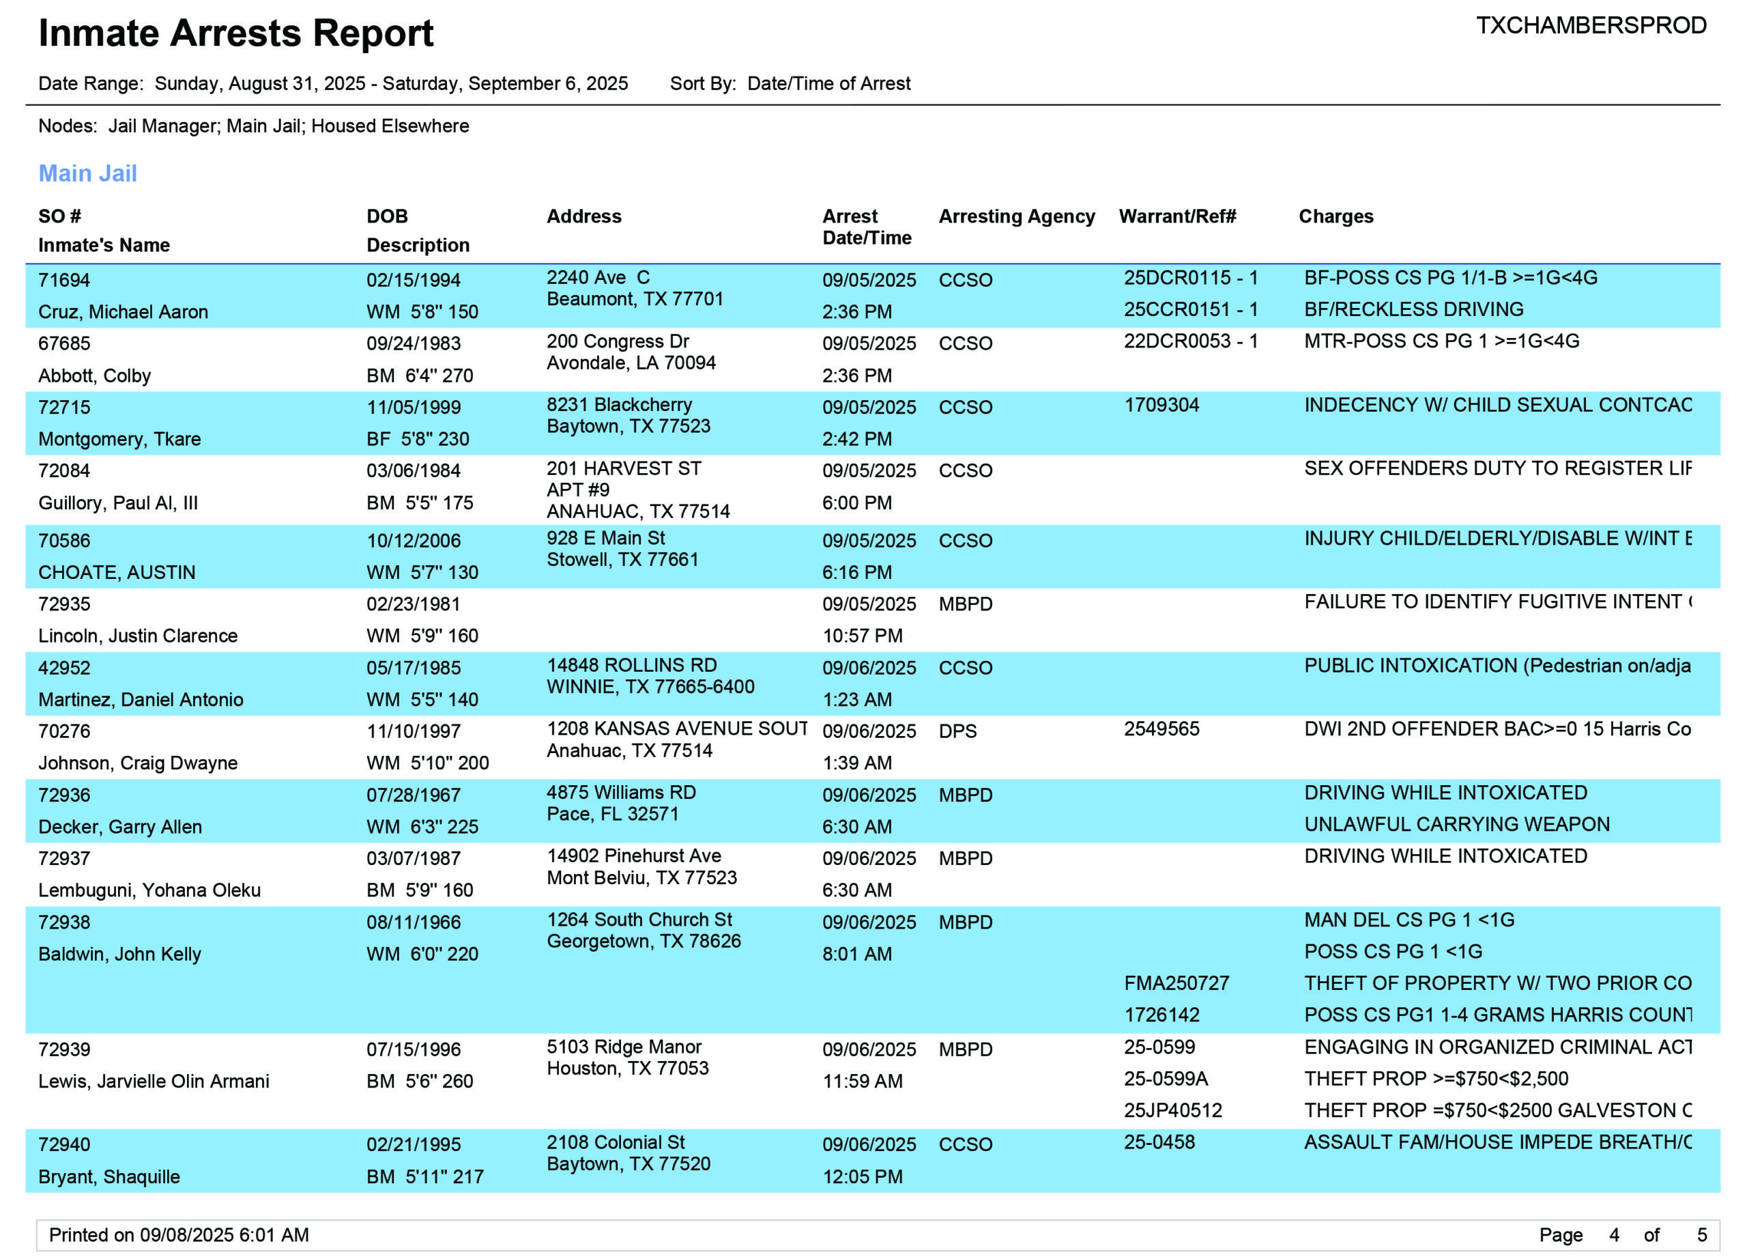
Task: Click warrant 22DCR0053 - 1
Action: tap(1190, 341)
